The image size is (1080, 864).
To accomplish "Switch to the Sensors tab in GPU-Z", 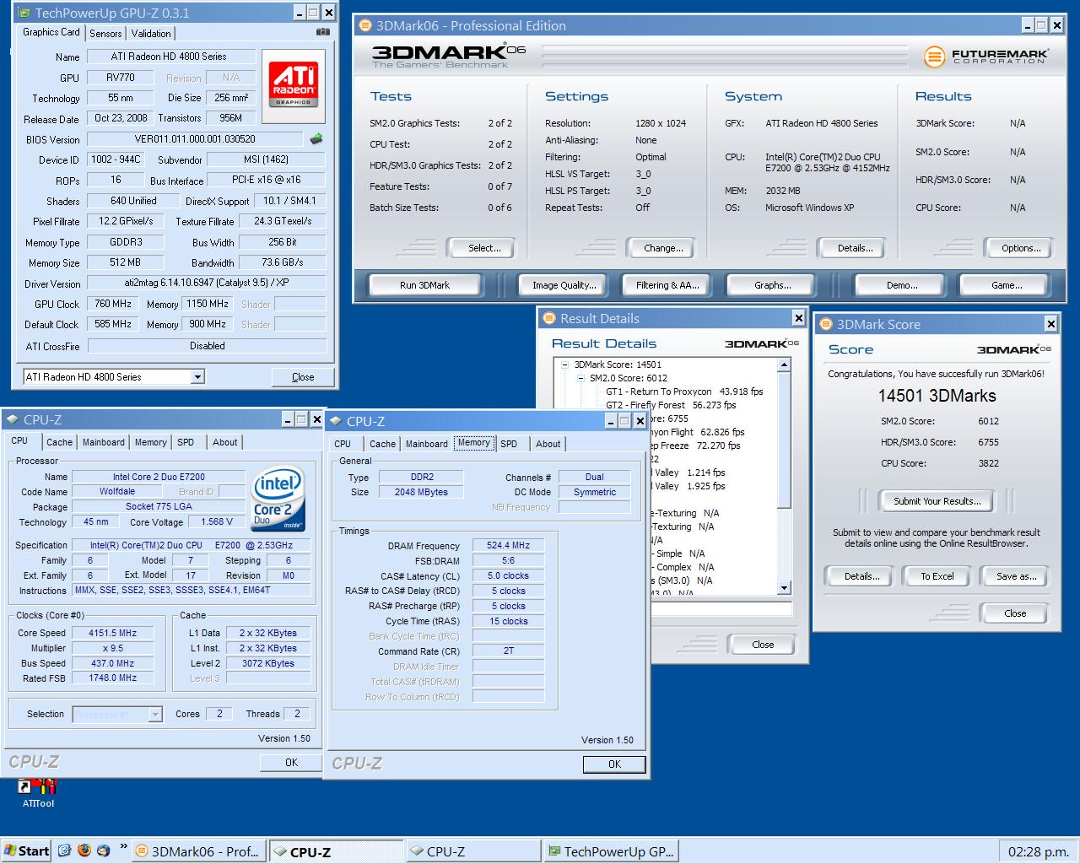I will pos(105,33).
